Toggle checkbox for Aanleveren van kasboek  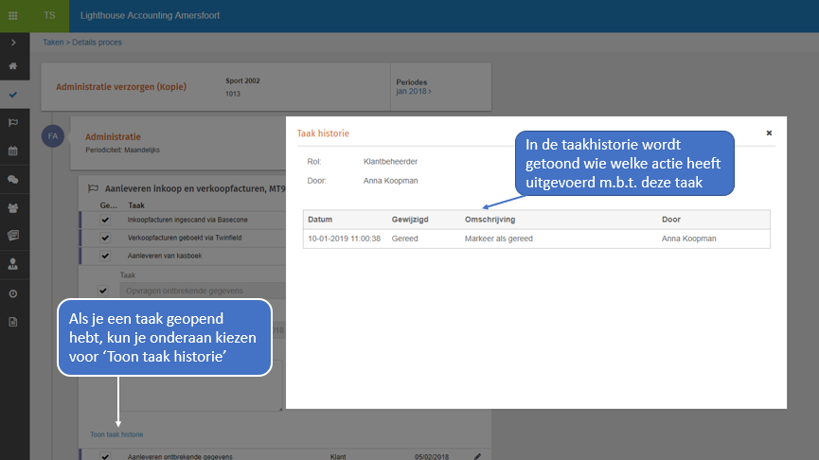pyautogui.click(x=103, y=256)
